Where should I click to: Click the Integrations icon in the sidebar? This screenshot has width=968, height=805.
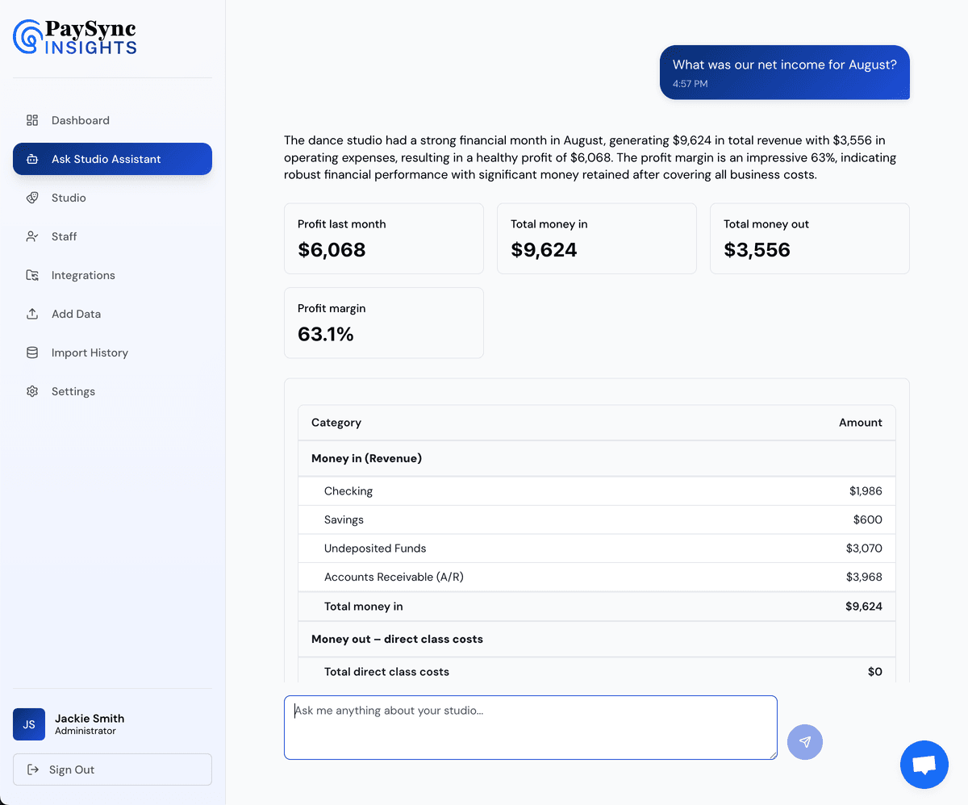pyautogui.click(x=32, y=275)
